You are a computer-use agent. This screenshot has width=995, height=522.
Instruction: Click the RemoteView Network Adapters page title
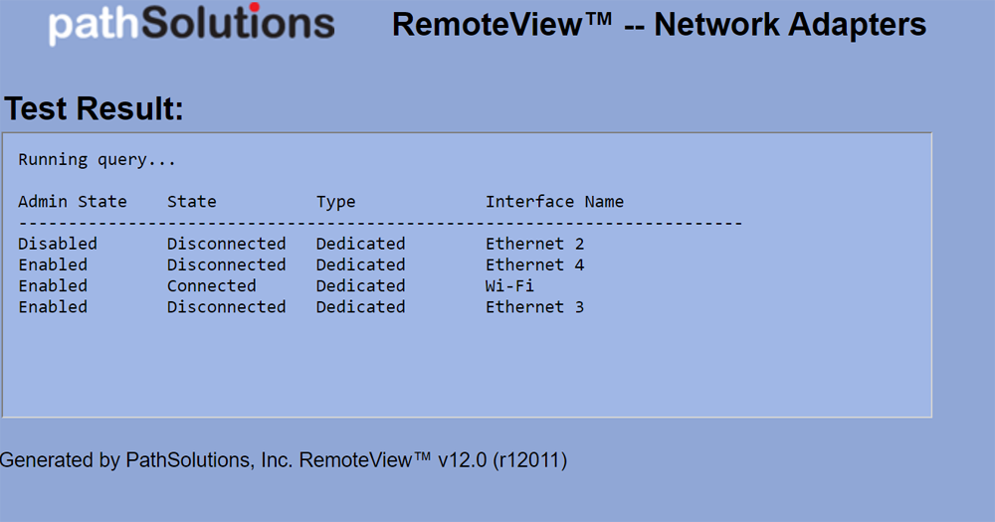click(659, 25)
